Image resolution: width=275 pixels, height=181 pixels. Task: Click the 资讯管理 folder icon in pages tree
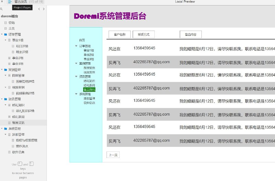pyautogui.click(x=5, y=99)
